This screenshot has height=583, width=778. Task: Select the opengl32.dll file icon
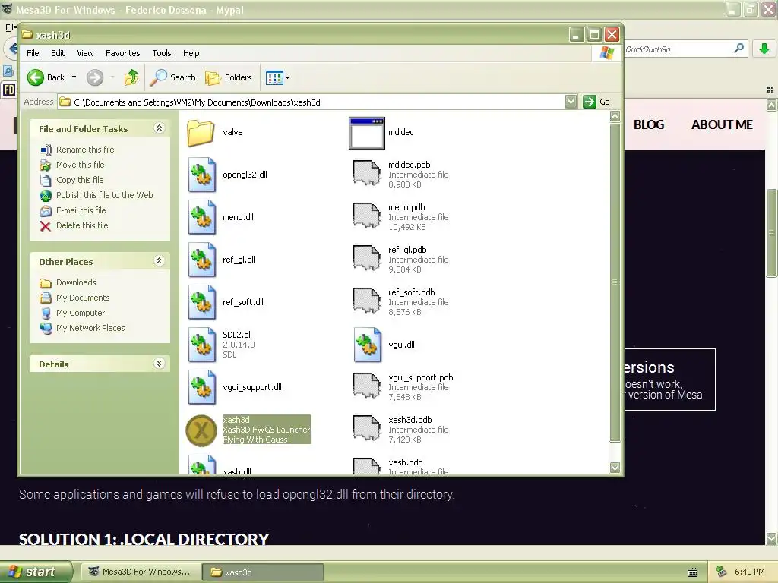202,175
